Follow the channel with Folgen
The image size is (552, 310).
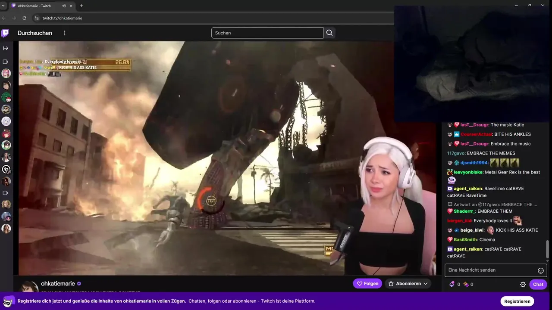(x=367, y=284)
